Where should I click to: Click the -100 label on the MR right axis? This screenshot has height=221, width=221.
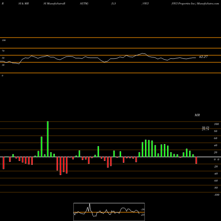click(217, 195)
